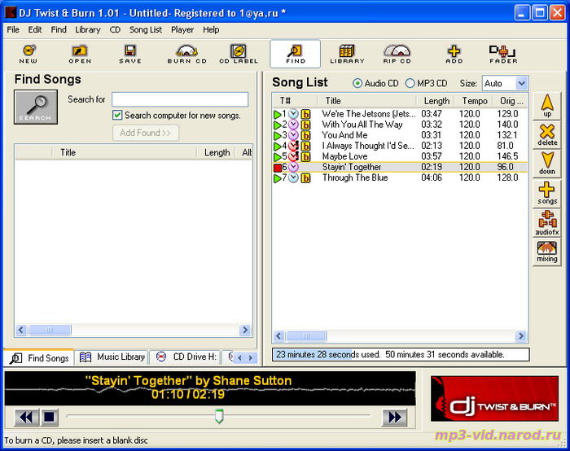Open the Size Auto dropdown
570x451 pixels.
click(521, 83)
